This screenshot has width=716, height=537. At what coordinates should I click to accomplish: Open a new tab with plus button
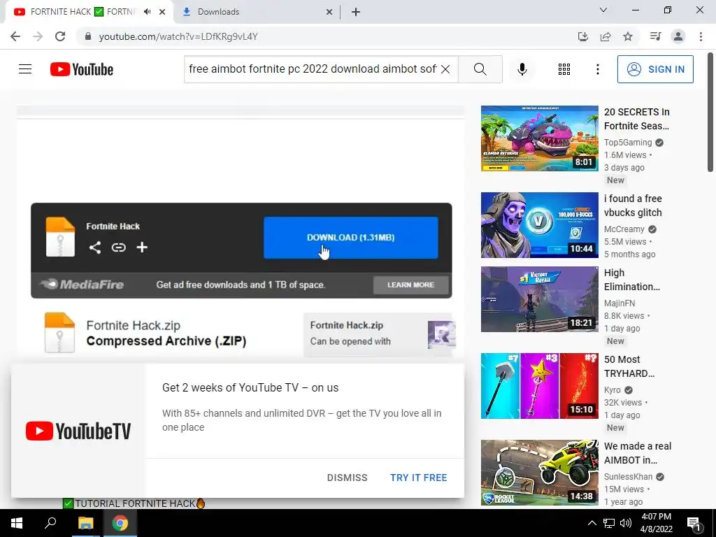pyautogui.click(x=356, y=12)
